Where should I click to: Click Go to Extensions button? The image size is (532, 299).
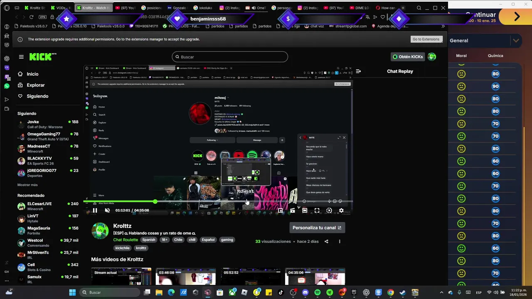point(426,39)
